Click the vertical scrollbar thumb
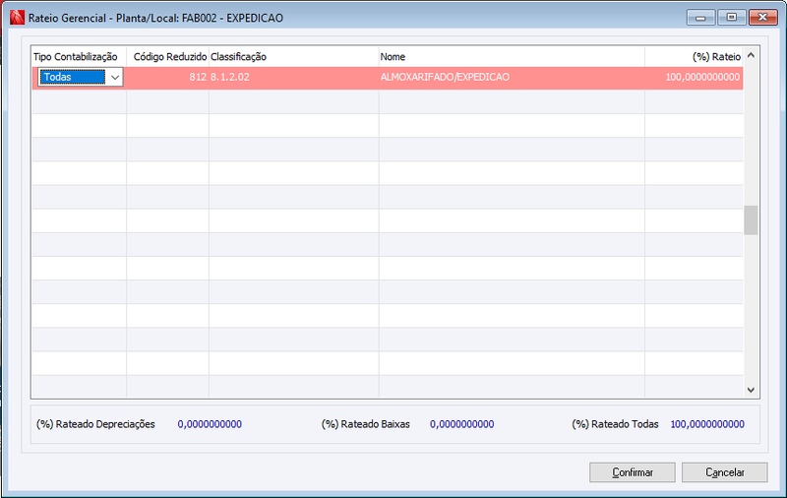The width and height of the screenshot is (787, 498). (x=751, y=219)
